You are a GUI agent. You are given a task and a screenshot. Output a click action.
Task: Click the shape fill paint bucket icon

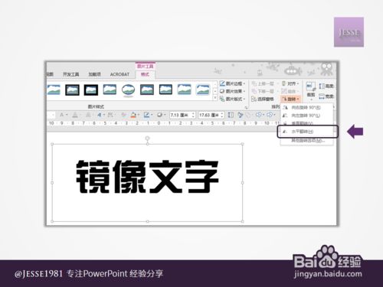click(x=133, y=115)
